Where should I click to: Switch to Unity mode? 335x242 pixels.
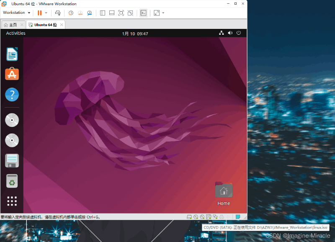click(x=130, y=13)
